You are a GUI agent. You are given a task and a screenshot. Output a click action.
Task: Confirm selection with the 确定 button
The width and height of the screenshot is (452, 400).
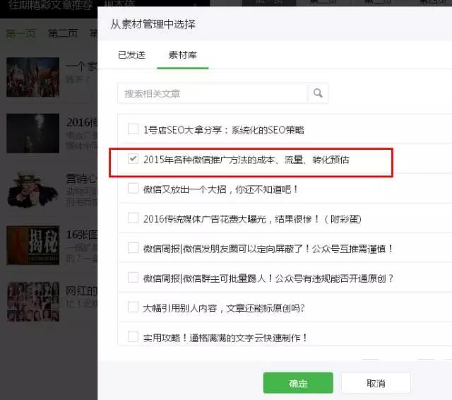pos(298,383)
